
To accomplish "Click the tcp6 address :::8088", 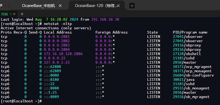I will click(51, 88).
